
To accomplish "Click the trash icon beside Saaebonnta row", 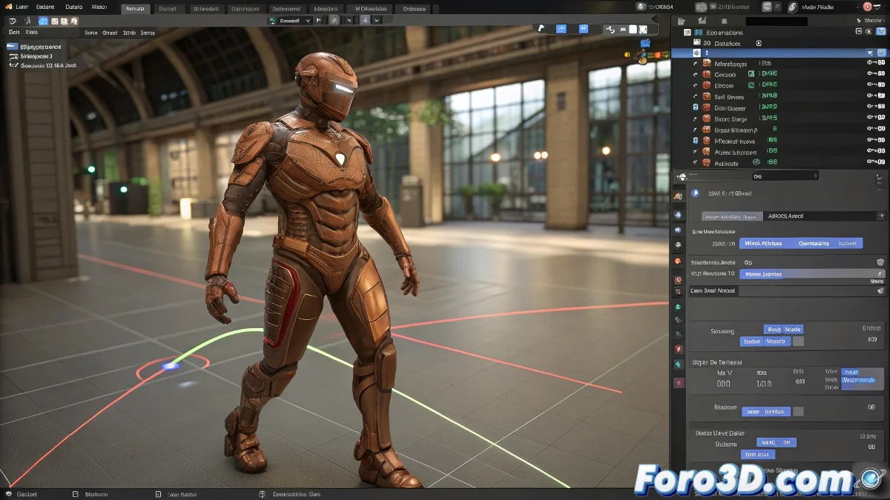I will [x=880, y=262].
